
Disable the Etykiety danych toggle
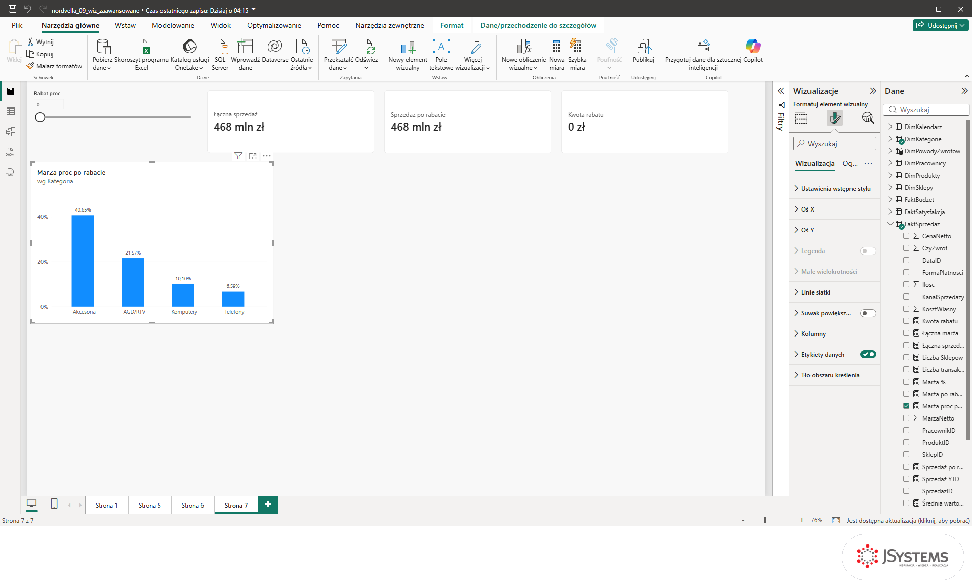868,354
